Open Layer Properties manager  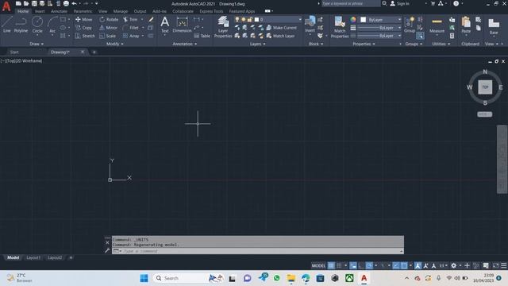point(223,27)
